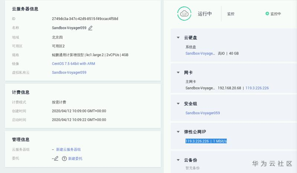The width and height of the screenshot is (297, 173).
Task: Click the 计费信息 heading
Action: (21, 92)
